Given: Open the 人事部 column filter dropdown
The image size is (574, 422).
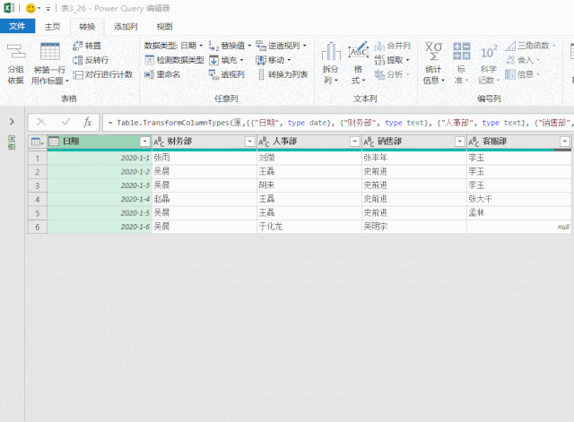Looking at the screenshot, I should (355, 142).
